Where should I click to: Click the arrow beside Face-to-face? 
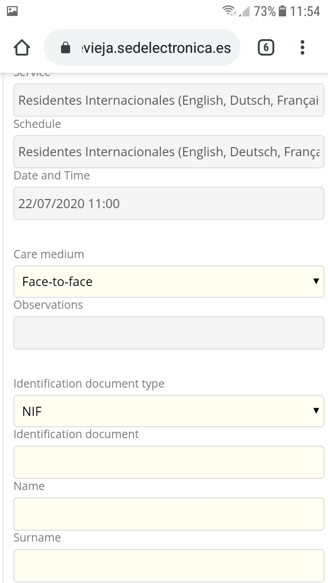[x=316, y=281]
